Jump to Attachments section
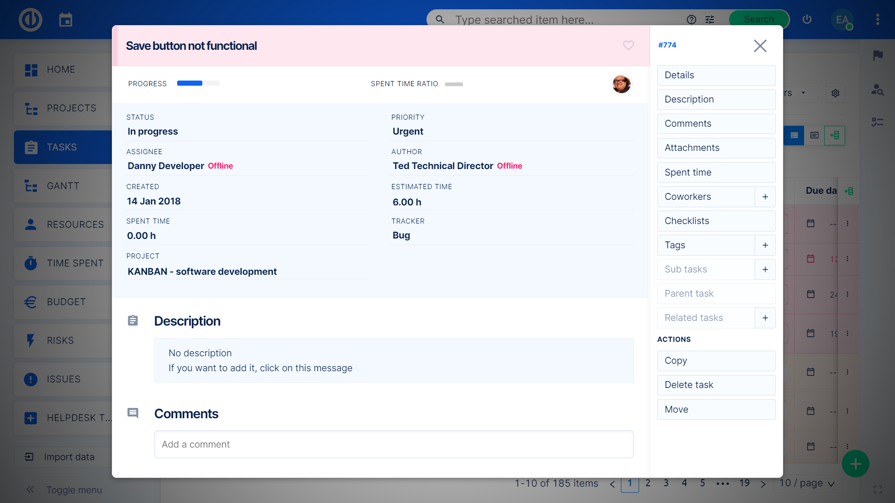This screenshot has width=895, height=503. [716, 148]
